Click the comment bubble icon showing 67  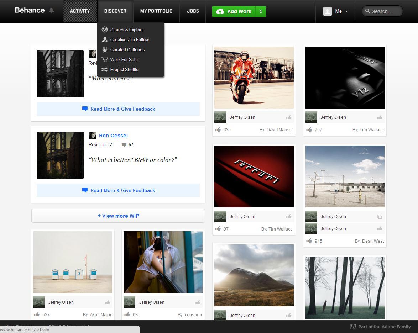[x=124, y=145]
